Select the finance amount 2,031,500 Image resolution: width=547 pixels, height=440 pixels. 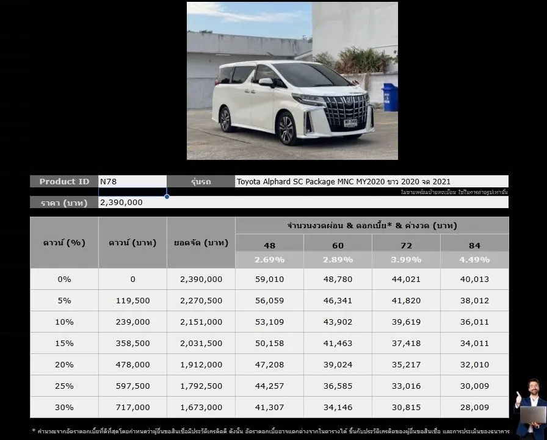pyautogui.click(x=201, y=343)
